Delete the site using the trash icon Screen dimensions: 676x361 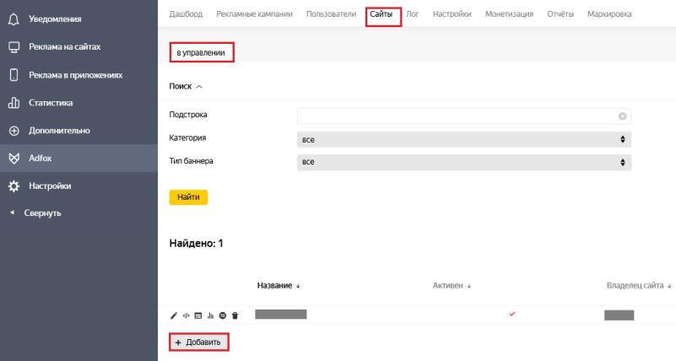(235, 315)
